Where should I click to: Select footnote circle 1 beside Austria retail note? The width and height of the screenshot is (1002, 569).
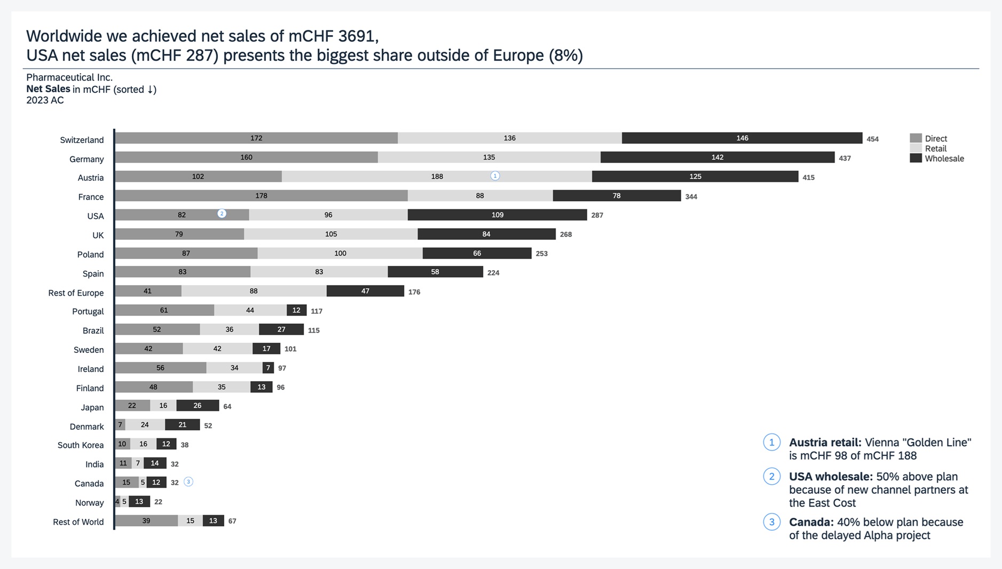(x=771, y=442)
